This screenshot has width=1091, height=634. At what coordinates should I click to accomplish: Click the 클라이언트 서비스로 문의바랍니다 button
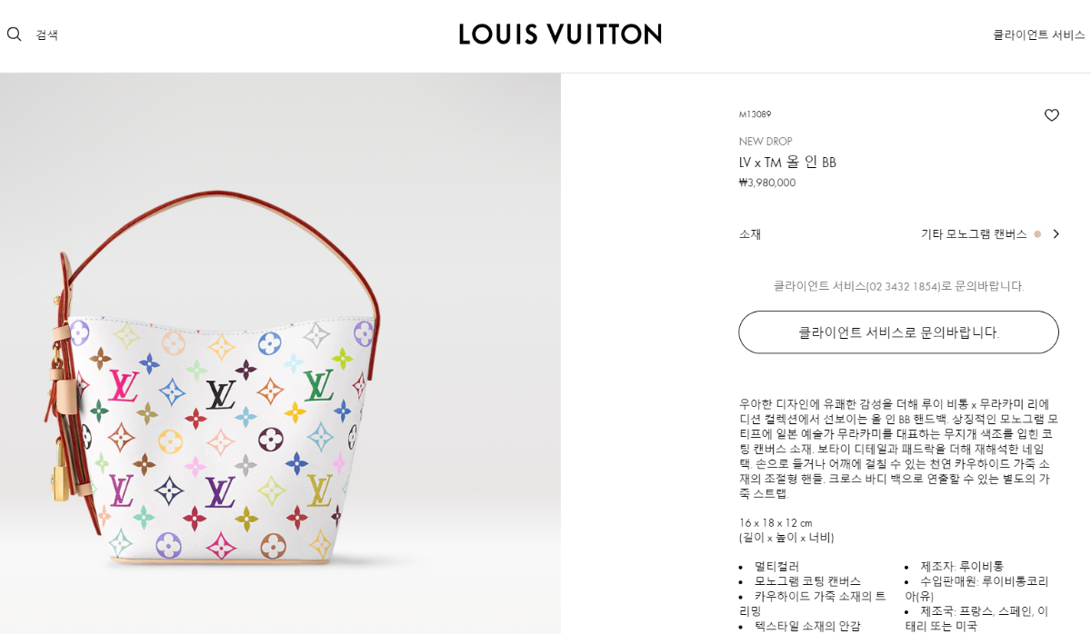[898, 332]
